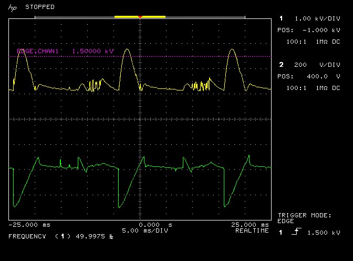353x261 pixels.
Task: Click 'EDGE,CHAN1 1.50000 kV' trigger label
Action: click(x=65, y=51)
